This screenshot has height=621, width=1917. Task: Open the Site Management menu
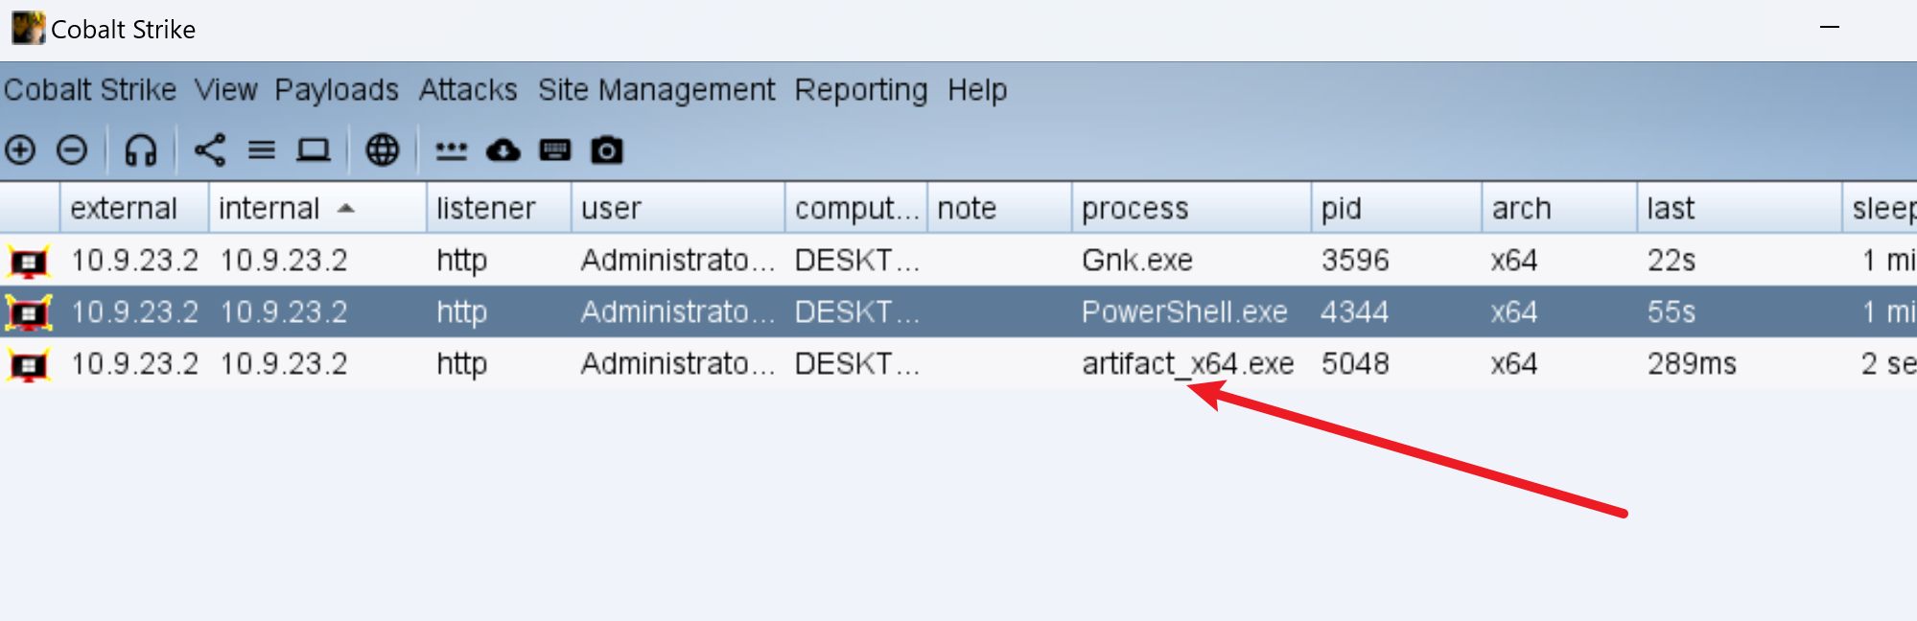[657, 90]
